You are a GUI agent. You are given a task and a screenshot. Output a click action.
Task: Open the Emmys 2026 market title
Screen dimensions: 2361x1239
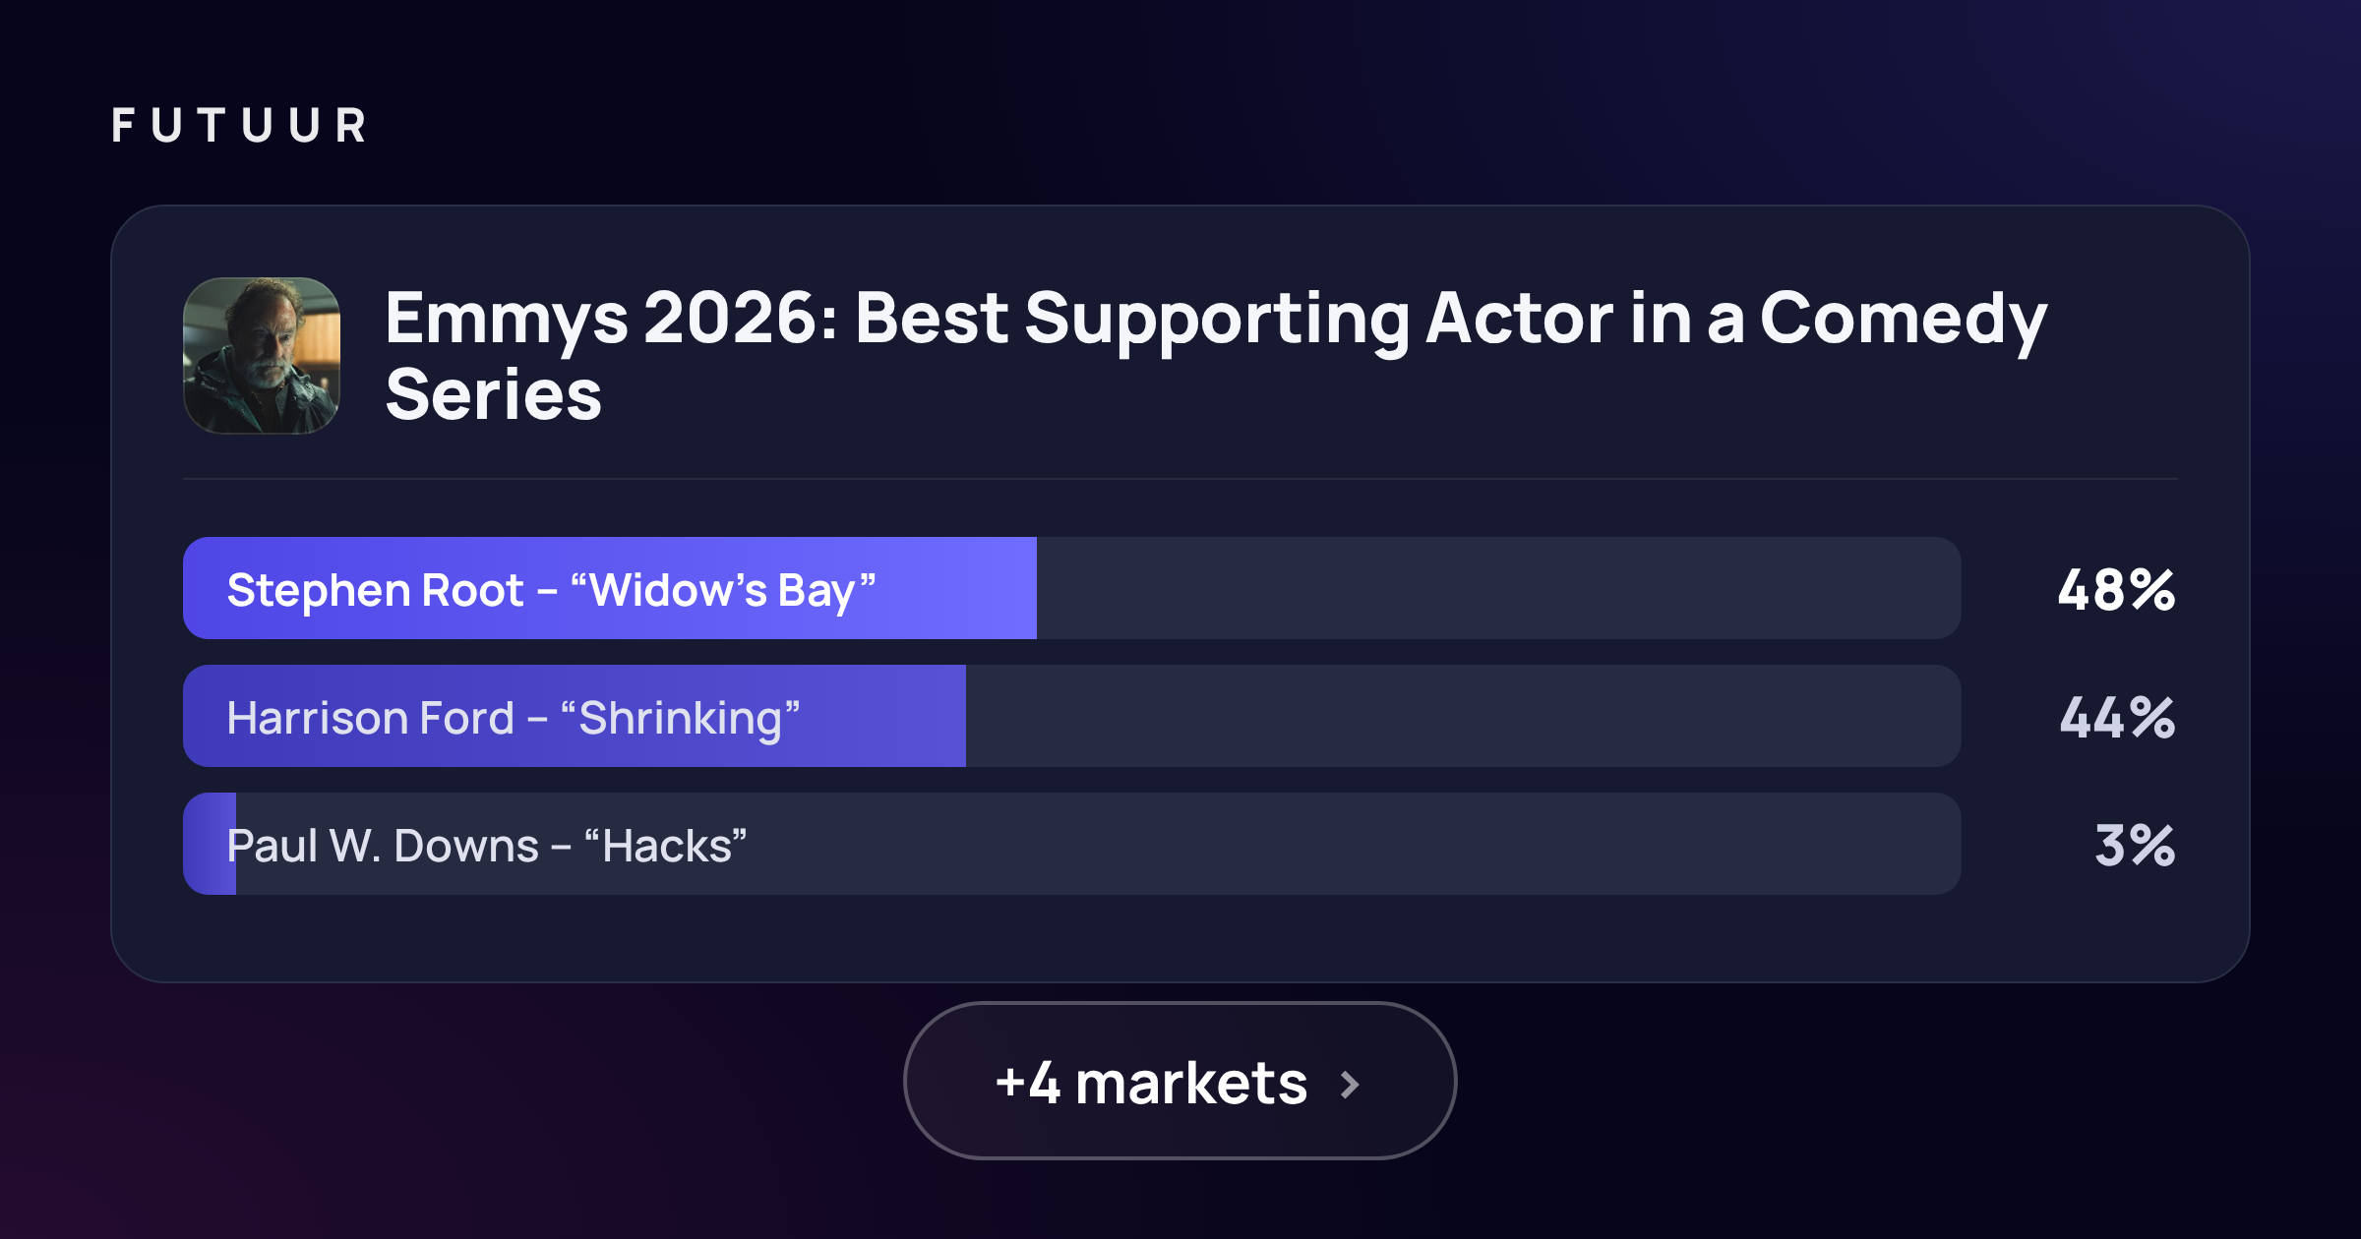click(x=1215, y=355)
